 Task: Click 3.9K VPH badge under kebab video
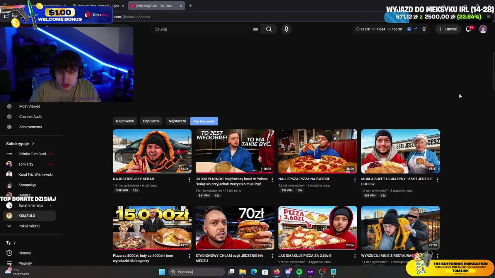pyautogui.click(x=122, y=190)
